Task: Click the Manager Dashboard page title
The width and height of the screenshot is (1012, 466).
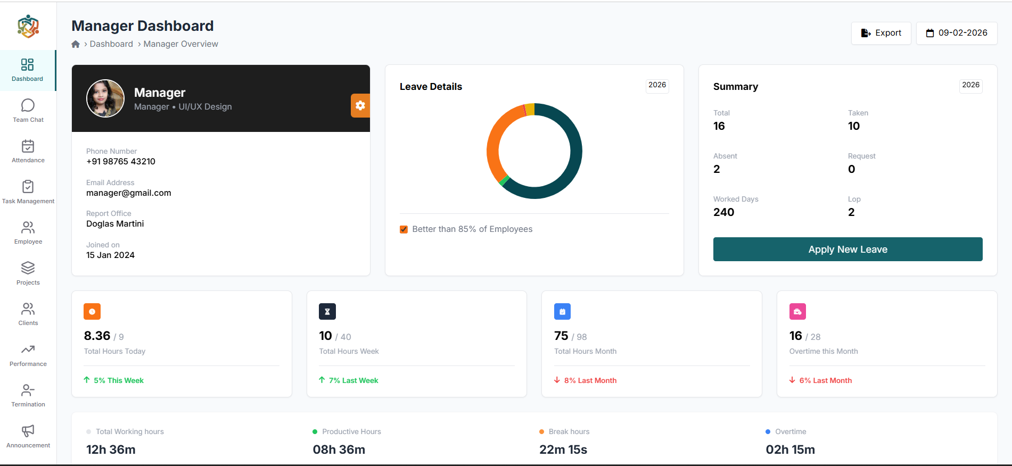Action: [143, 26]
